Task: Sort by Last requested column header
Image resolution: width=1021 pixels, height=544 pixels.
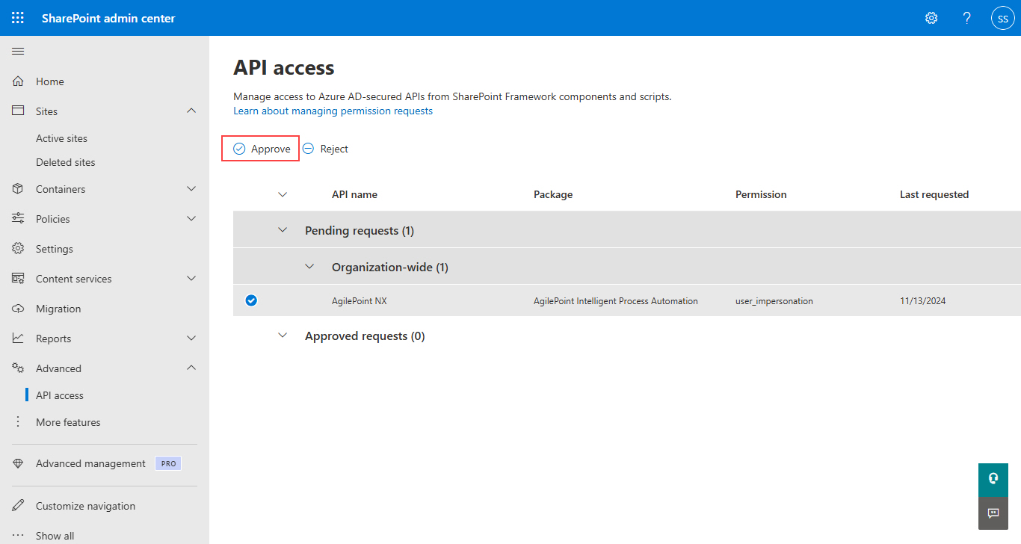Action: coord(934,194)
